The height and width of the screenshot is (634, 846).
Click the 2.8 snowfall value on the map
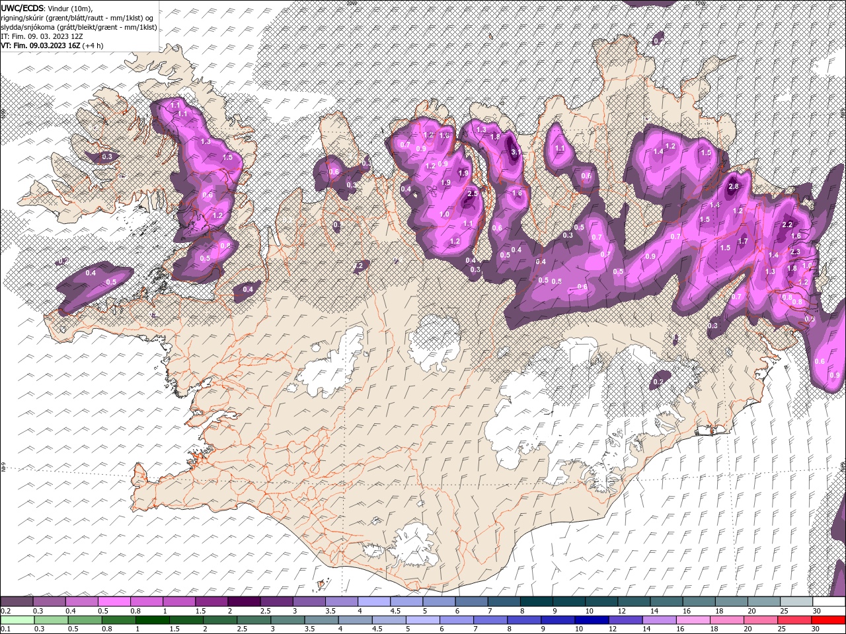point(733,187)
